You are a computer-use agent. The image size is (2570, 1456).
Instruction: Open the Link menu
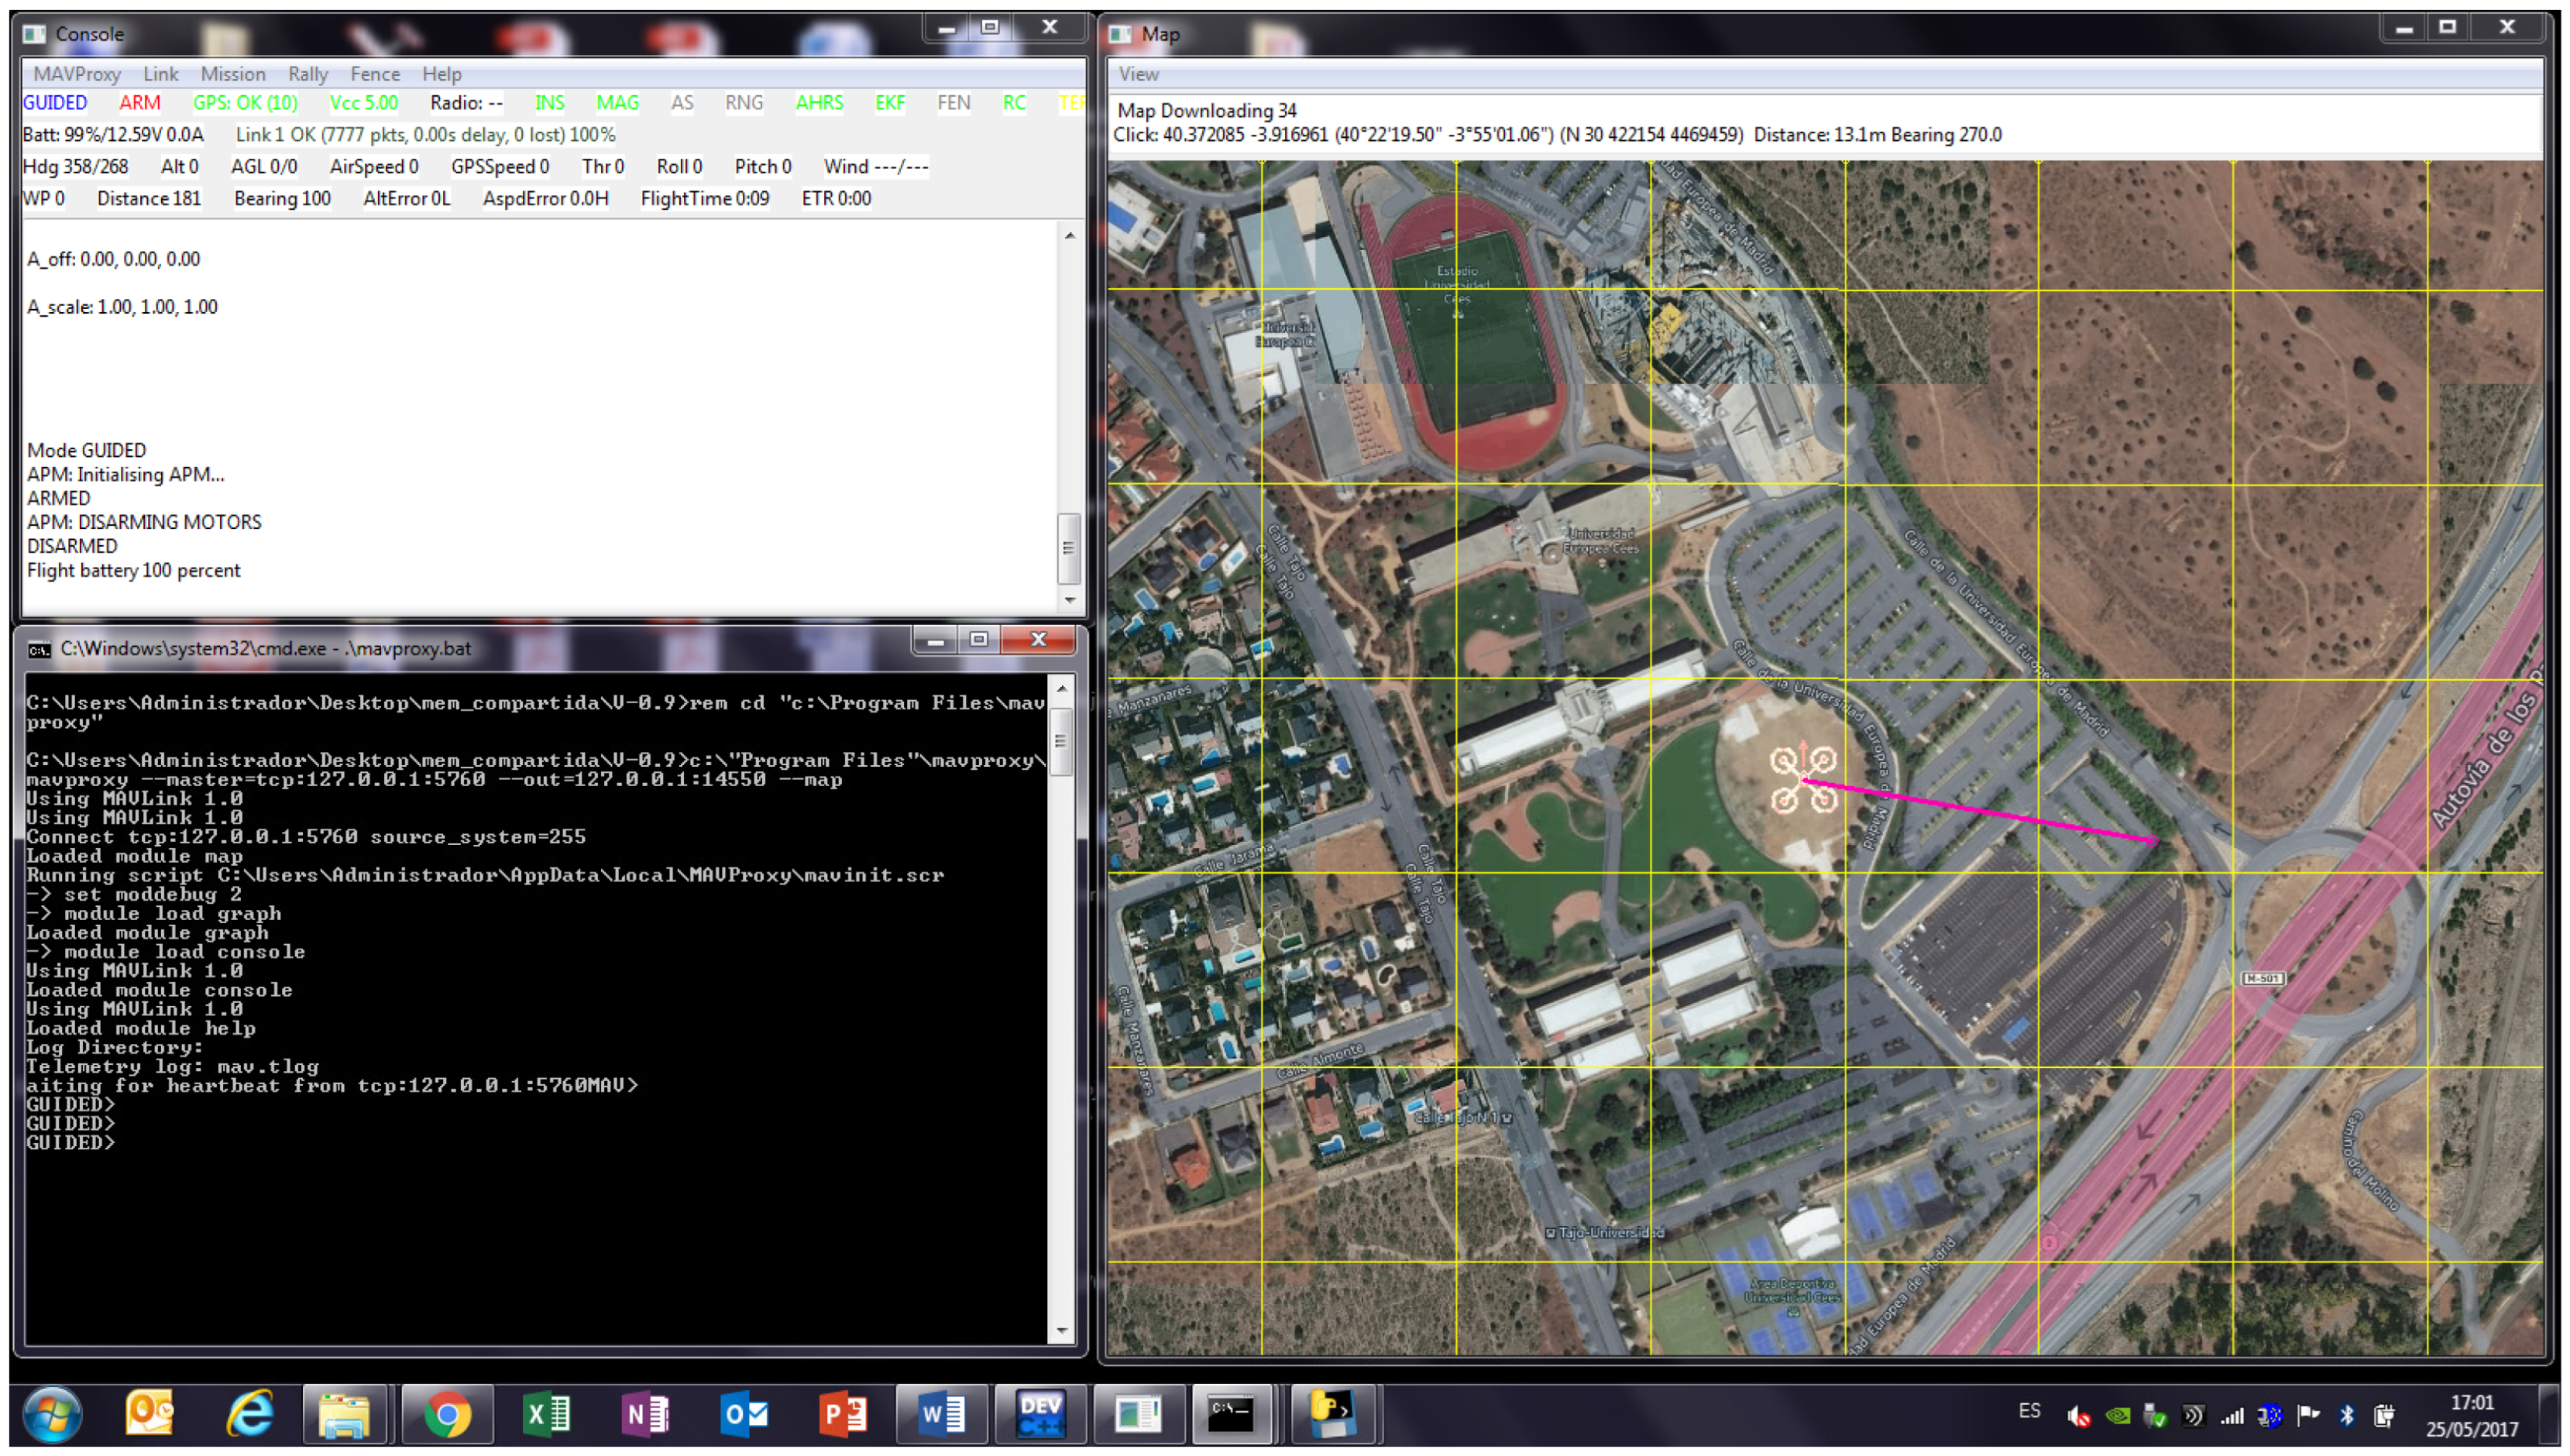(x=160, y=74)
